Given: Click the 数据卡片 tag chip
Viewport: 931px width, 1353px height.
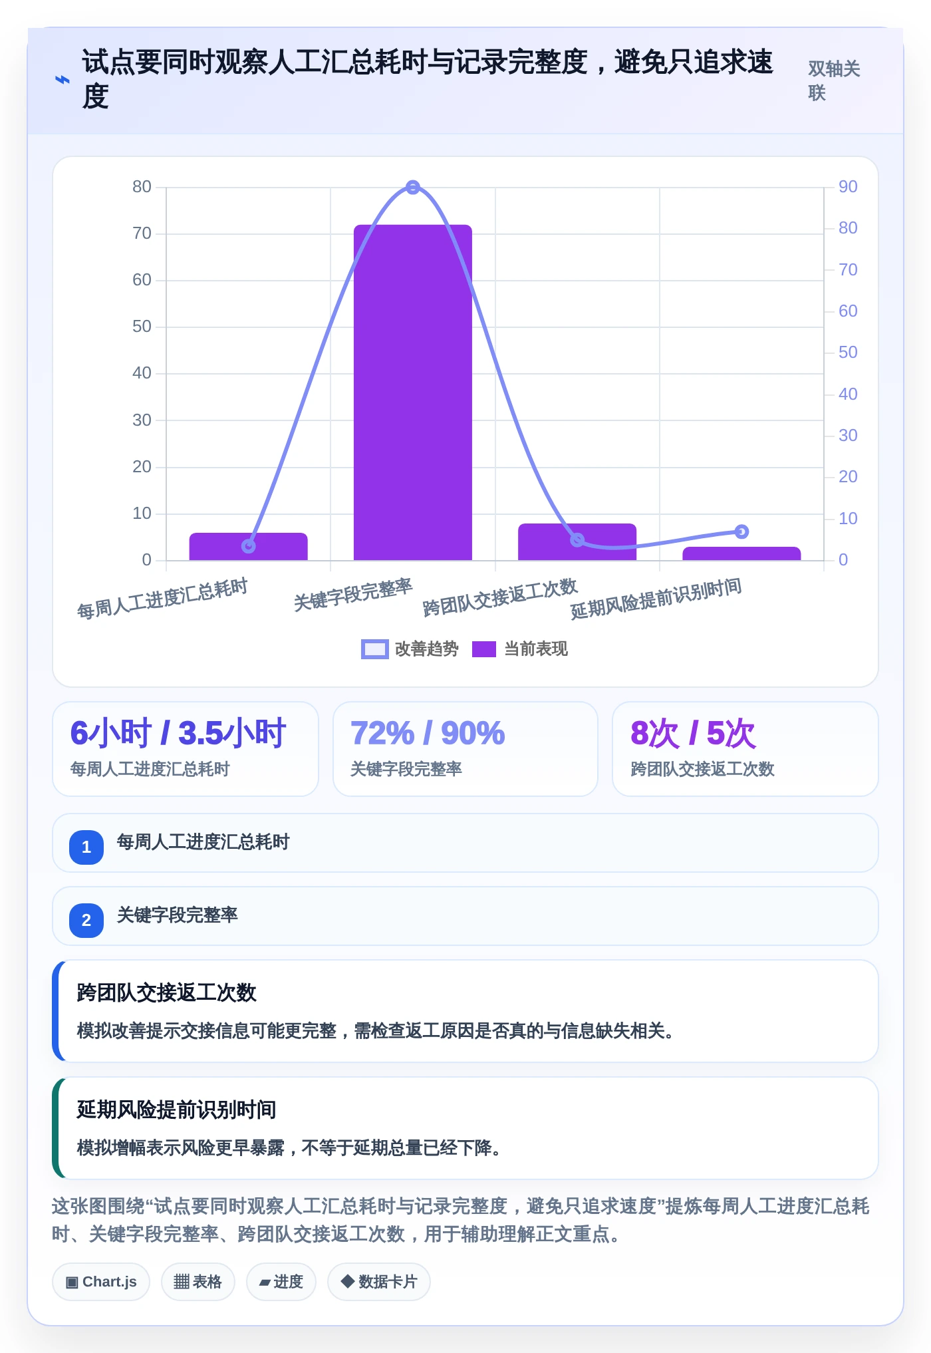Looking at the screenshot, I should pos(379,1282).
